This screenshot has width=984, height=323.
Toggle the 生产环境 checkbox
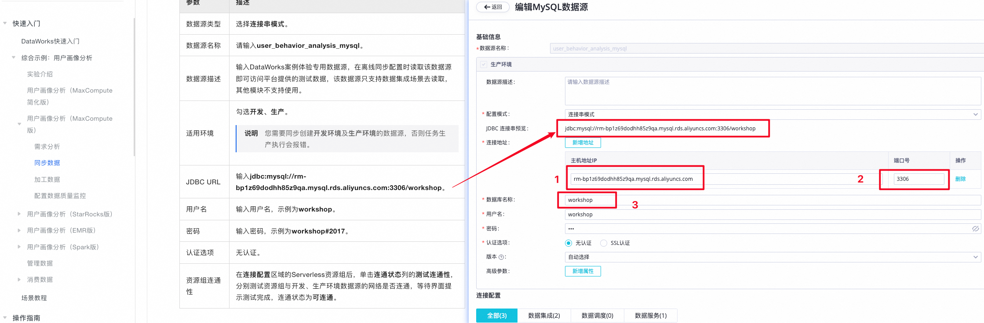click(x=484, y=65)
